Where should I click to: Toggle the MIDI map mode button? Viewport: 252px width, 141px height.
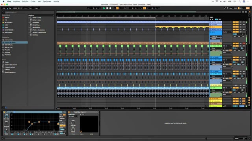pos(235,8)
